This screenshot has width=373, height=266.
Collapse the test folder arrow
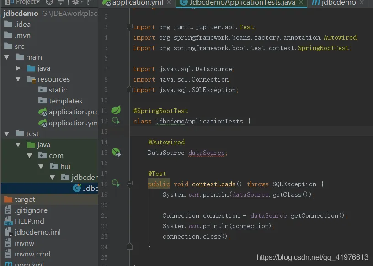7,134
